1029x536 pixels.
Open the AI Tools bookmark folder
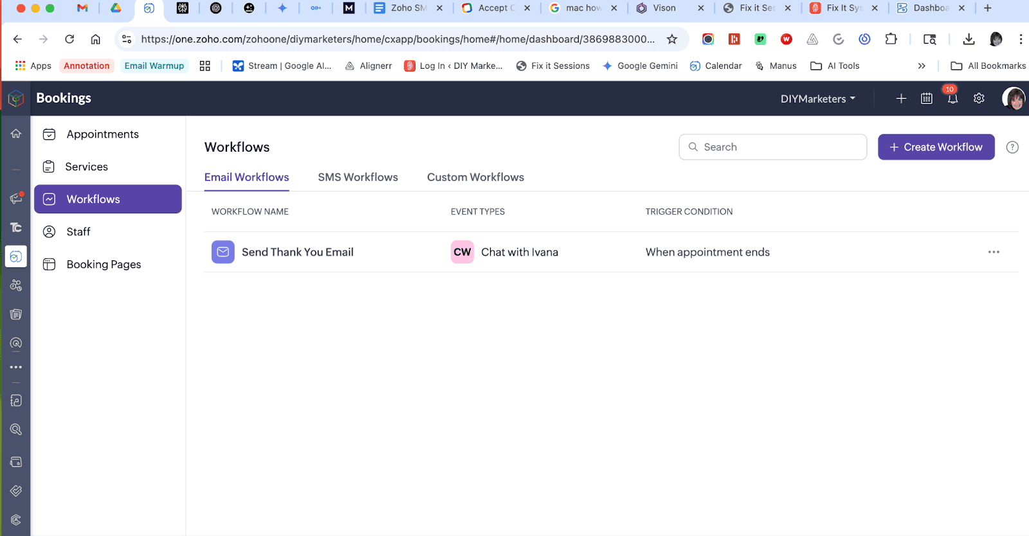835,66
